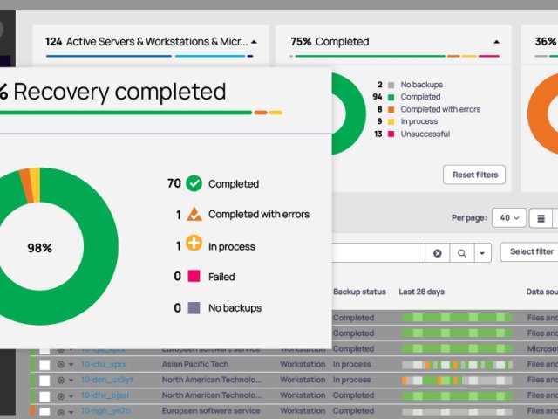Viewport: 558px width, 419px height.
Task: Click the 28-day history bar for 10-den_ux9yf
Action: (x=457, y=381)
